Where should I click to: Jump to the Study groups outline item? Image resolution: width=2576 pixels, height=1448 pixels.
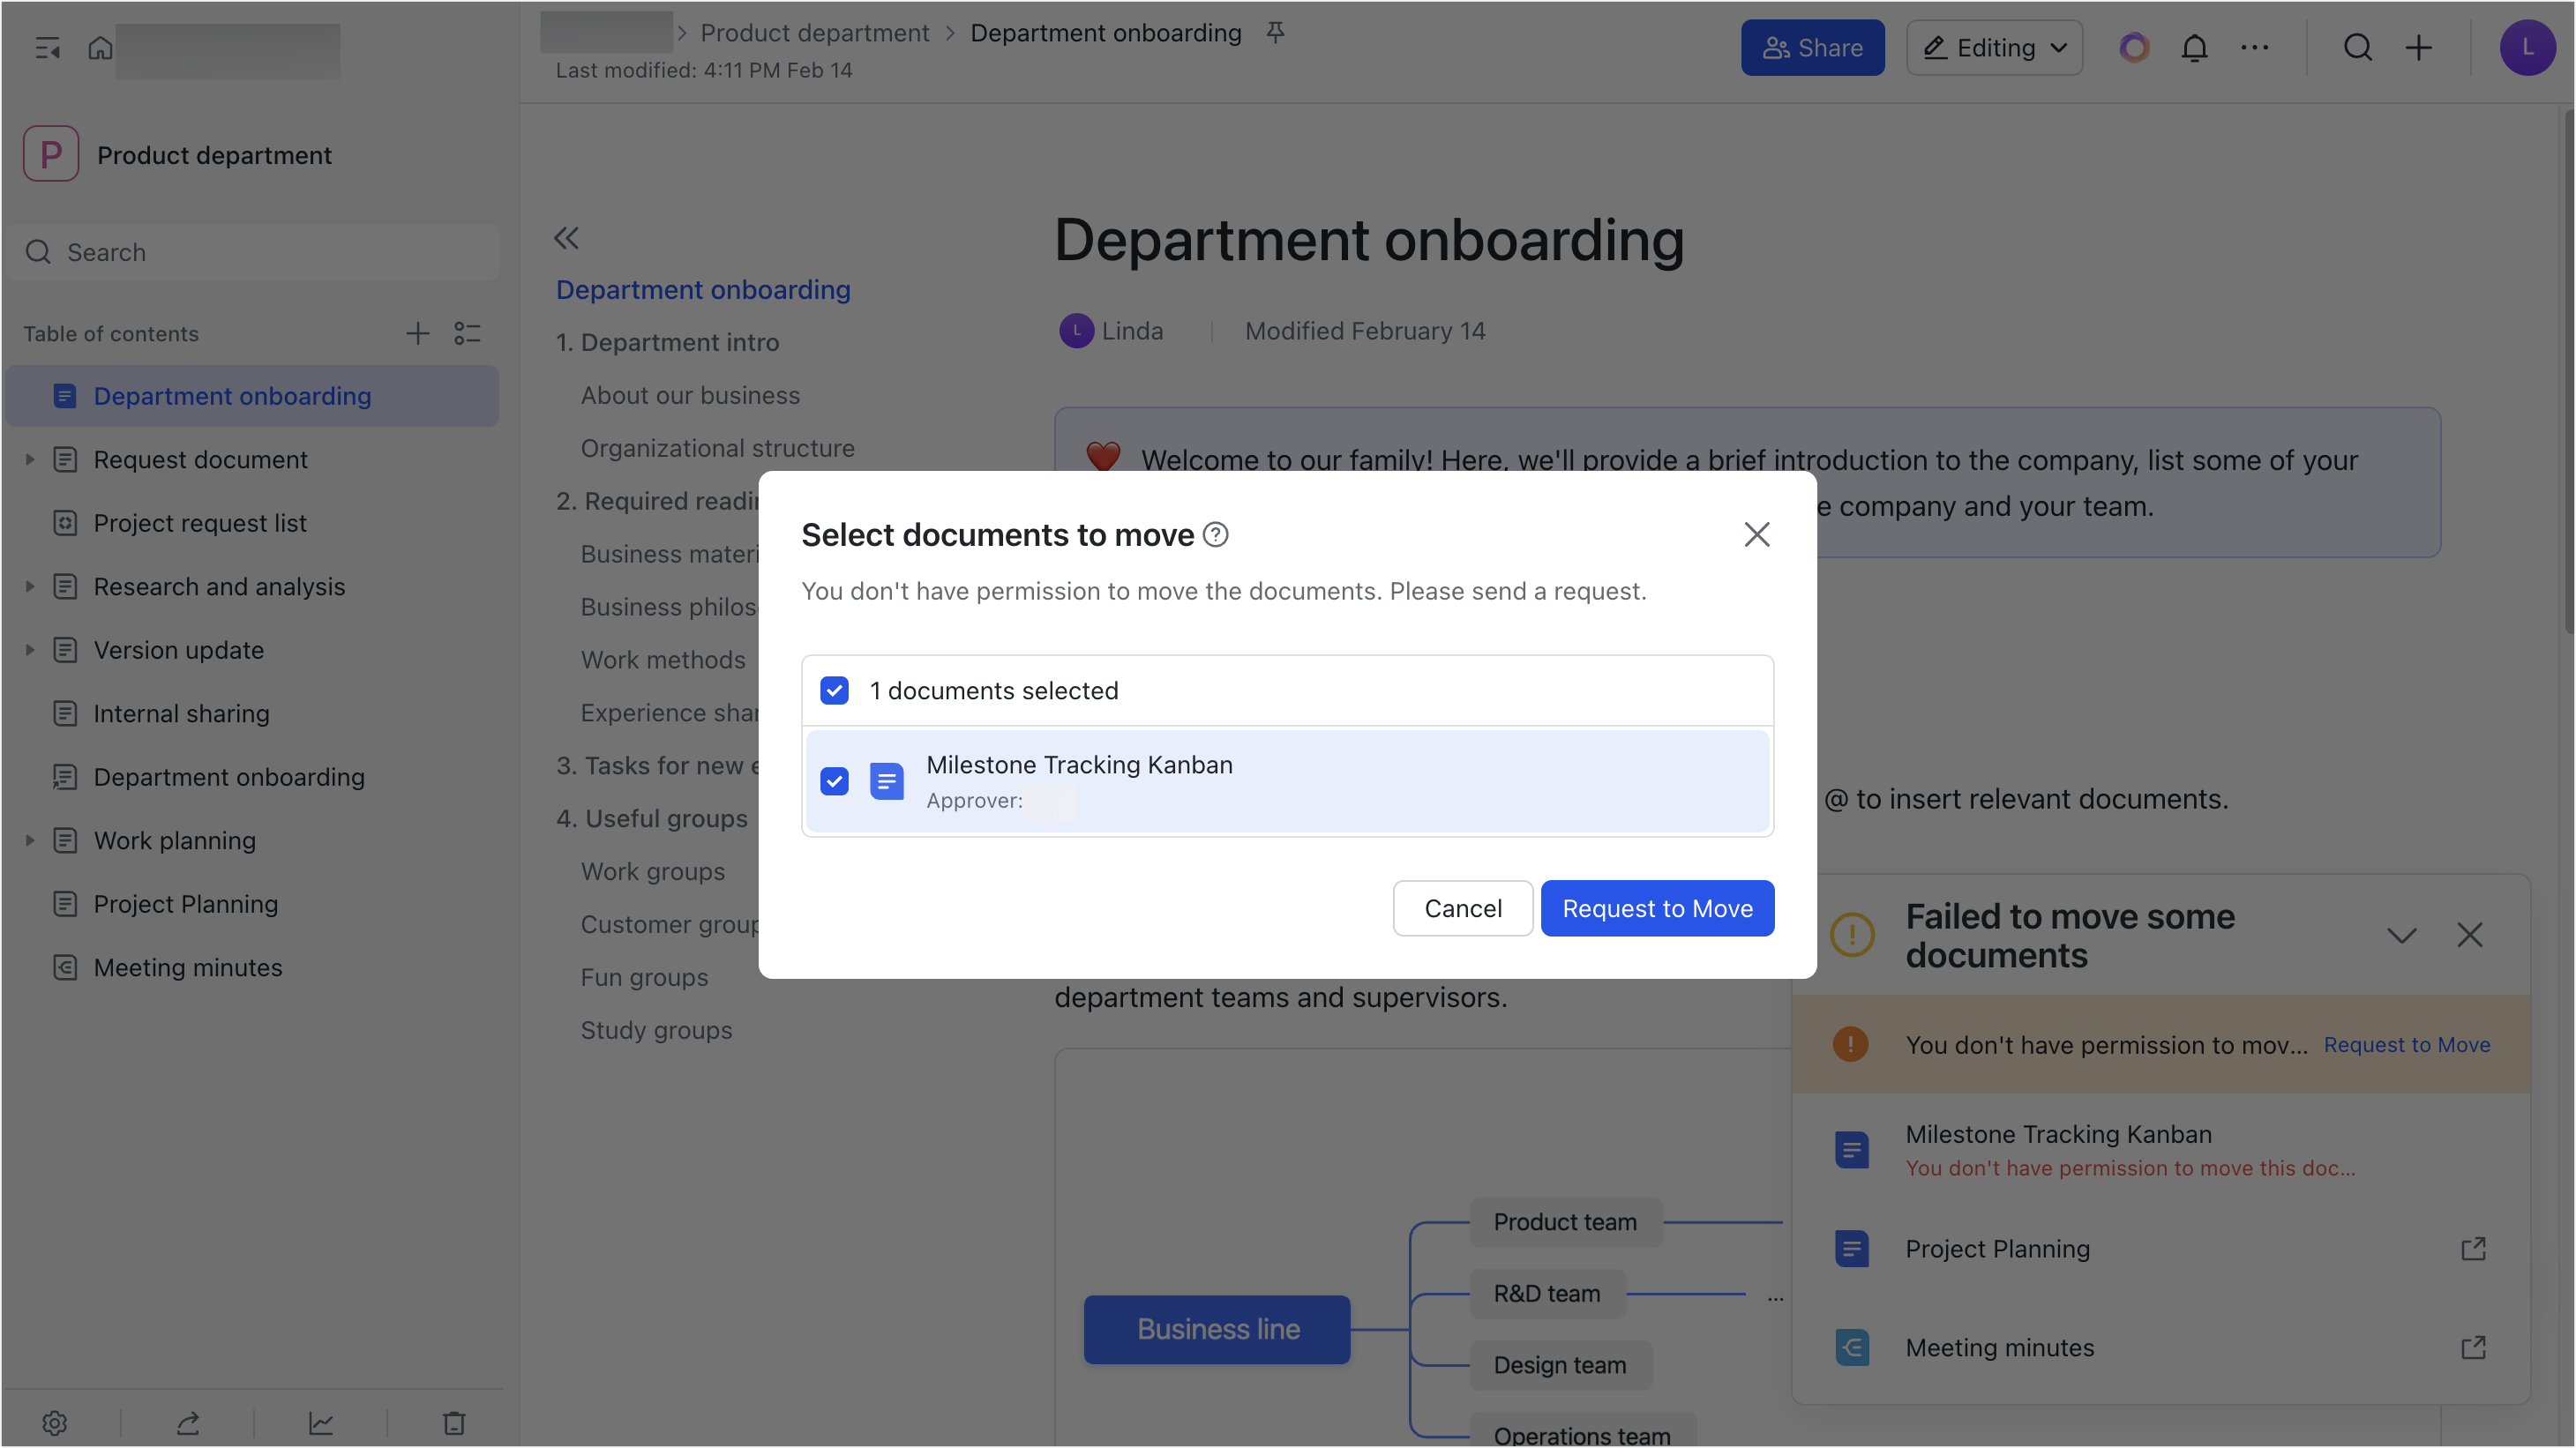[x=656, y=1030]
